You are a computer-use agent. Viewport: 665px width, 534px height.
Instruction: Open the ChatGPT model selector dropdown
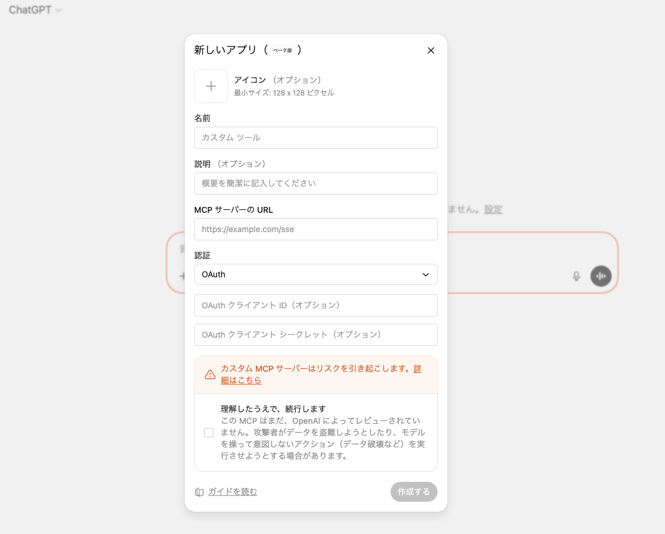(x=35, y=10)
